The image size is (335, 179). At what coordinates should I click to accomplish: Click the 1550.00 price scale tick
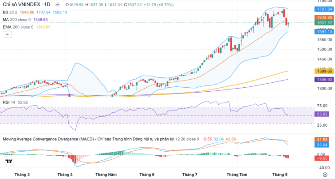click(325, 40)
